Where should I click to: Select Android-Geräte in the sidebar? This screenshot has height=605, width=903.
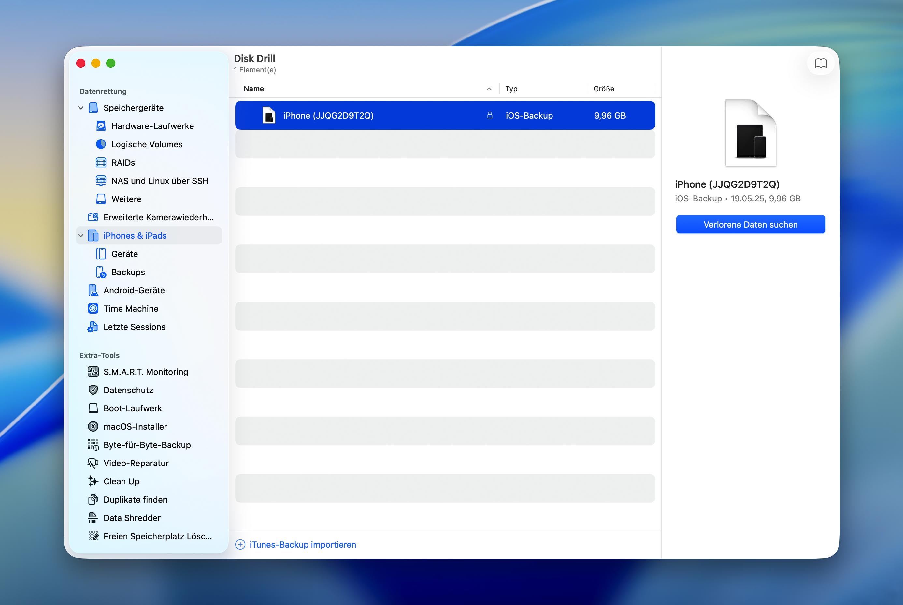(134, 290)
